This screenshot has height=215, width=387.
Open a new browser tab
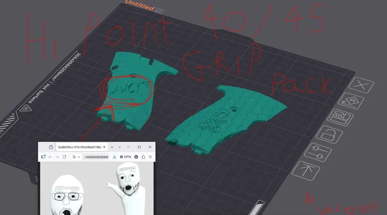coord(112,147)
